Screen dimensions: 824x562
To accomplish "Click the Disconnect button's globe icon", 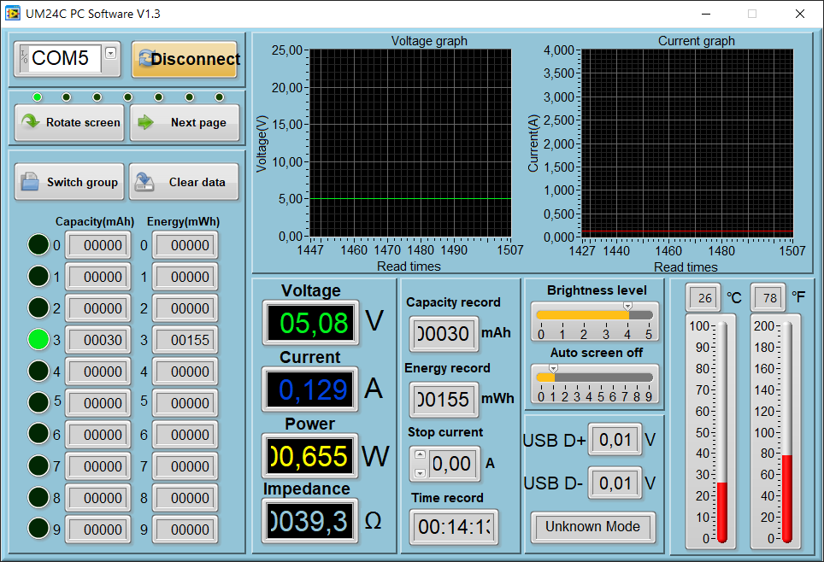I will 144,59.
